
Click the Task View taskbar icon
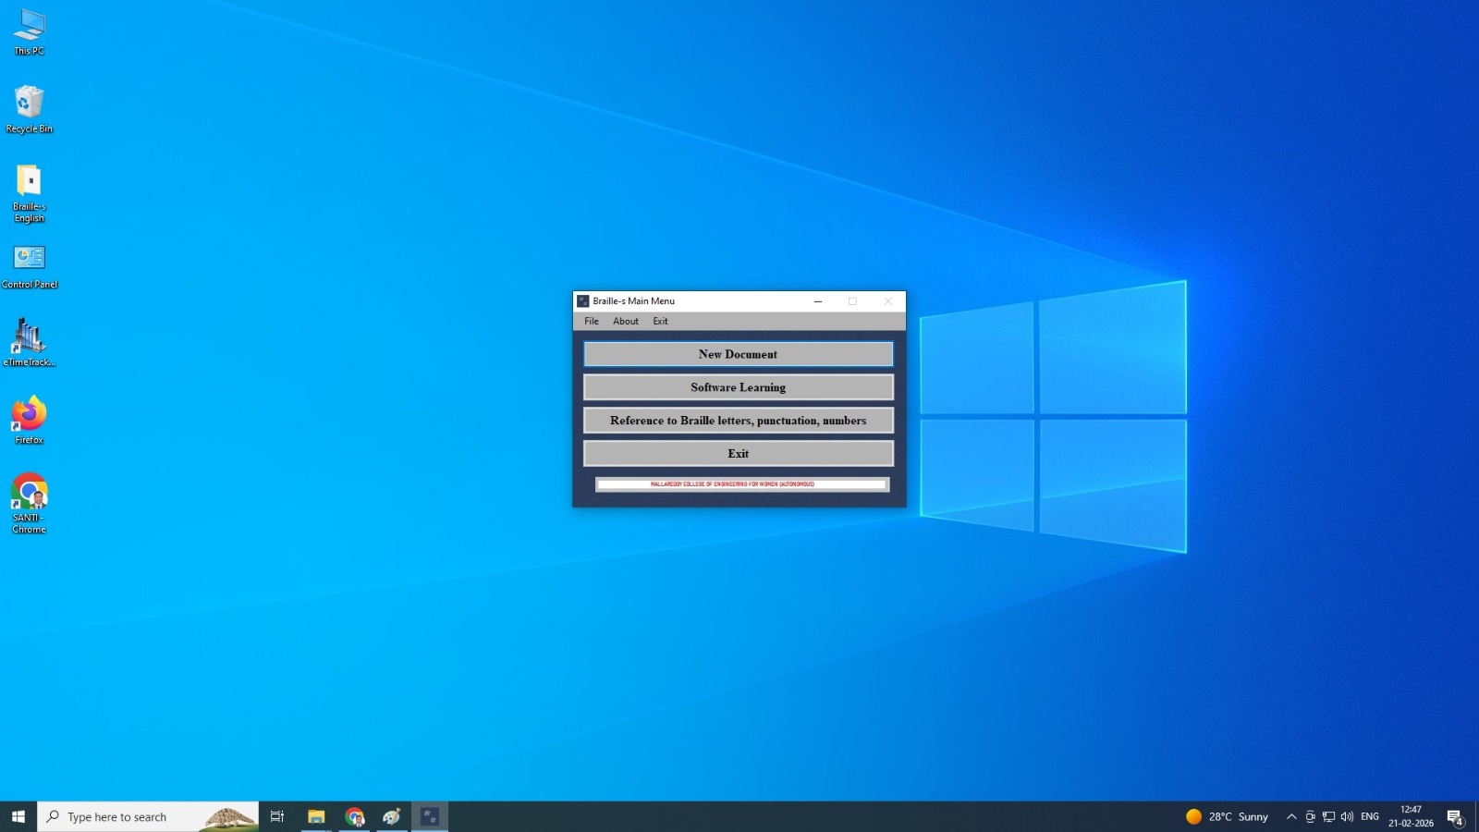(277, 816)
